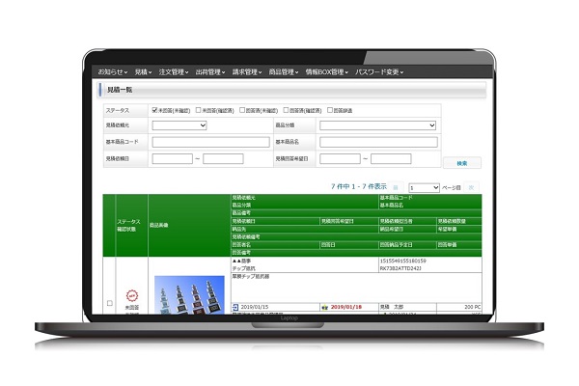Open the 請求管理 menu
Image resolution: width=579 pixels, height=386 pixels.
247,72
